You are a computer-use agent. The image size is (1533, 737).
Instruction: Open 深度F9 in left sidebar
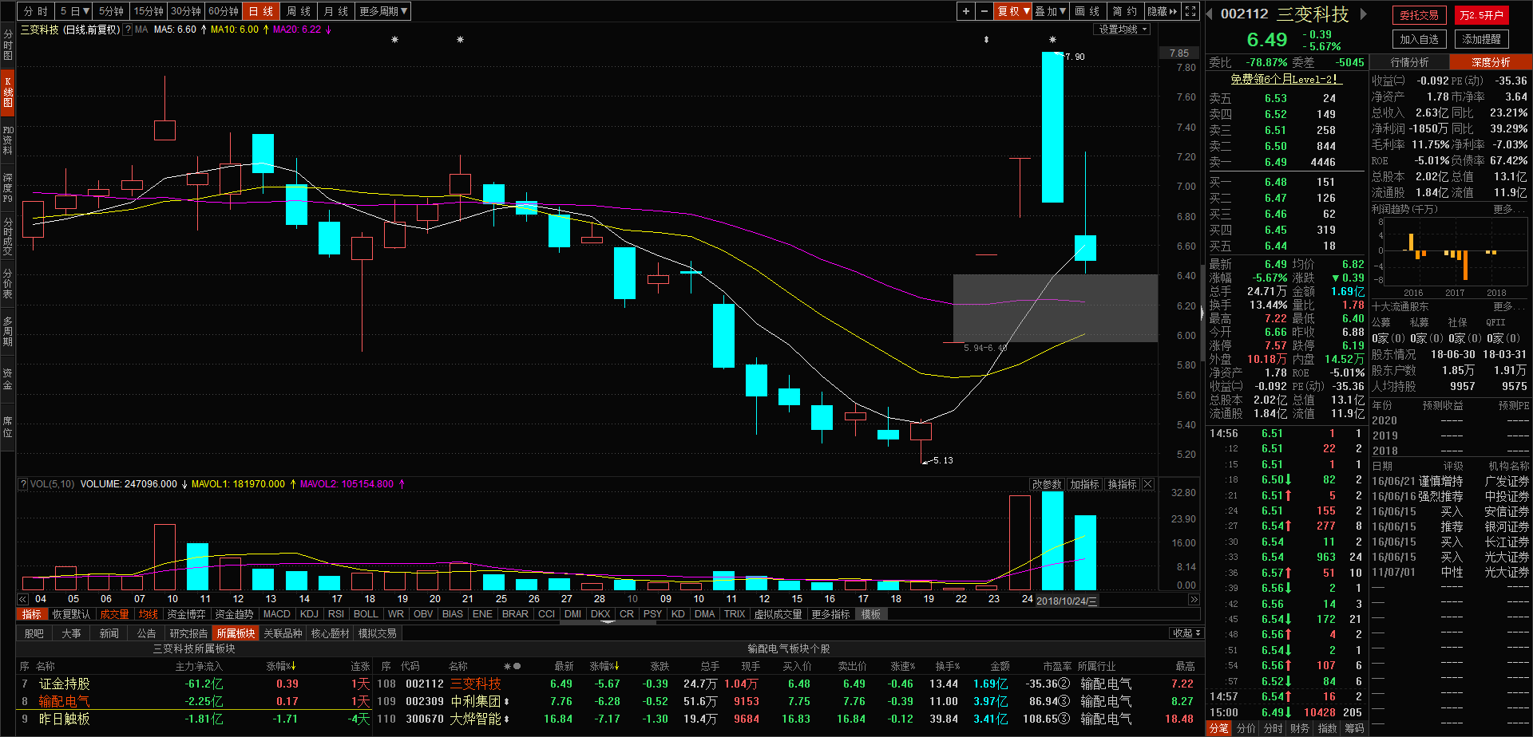pos(8,187)
